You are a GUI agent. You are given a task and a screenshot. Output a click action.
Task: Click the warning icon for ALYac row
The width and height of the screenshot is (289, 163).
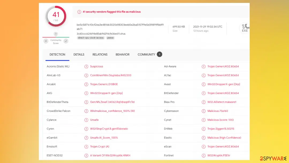click(203, 75)
